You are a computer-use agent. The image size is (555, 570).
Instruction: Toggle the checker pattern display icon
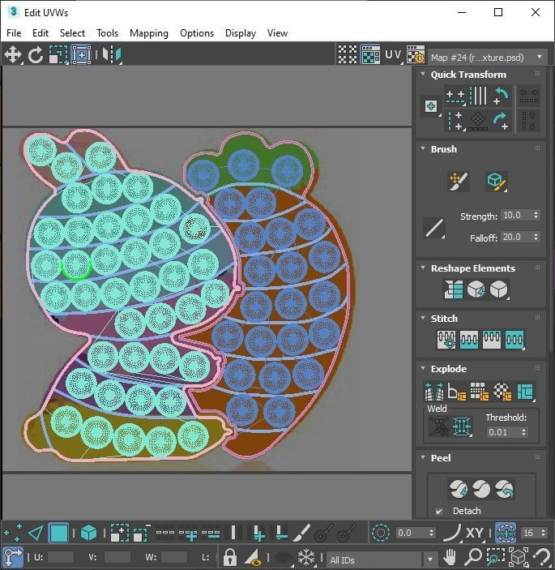click(x=348, y=54)
